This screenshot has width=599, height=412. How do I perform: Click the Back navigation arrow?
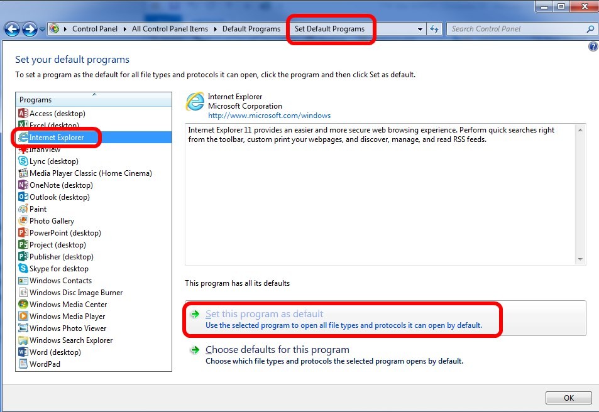tap(12, 29)
